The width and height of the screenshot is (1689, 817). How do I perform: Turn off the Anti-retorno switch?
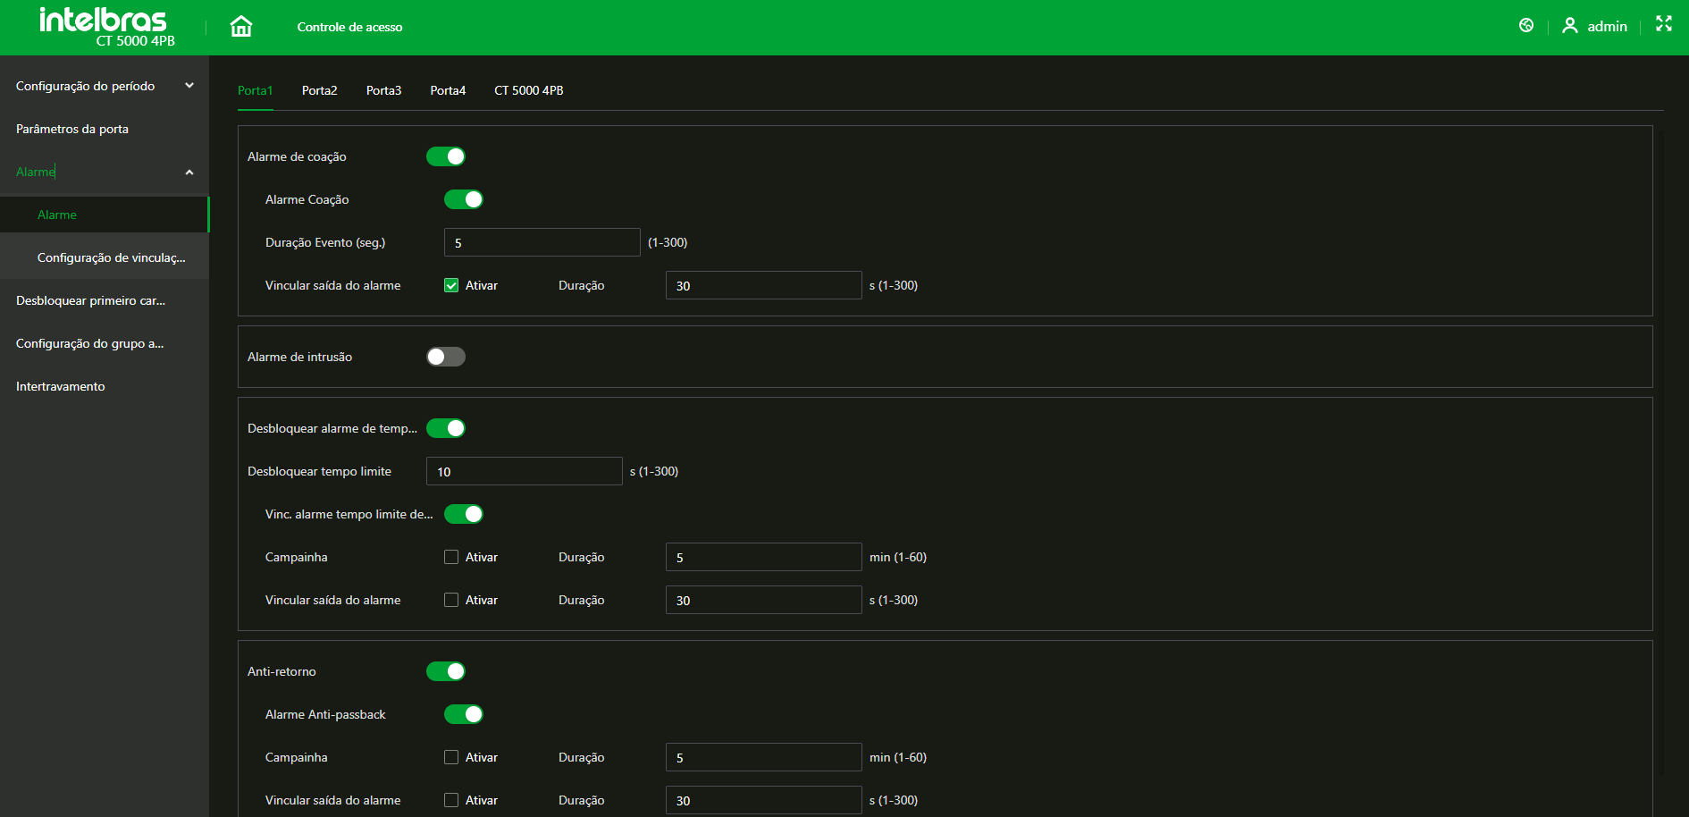coord(446,671)
